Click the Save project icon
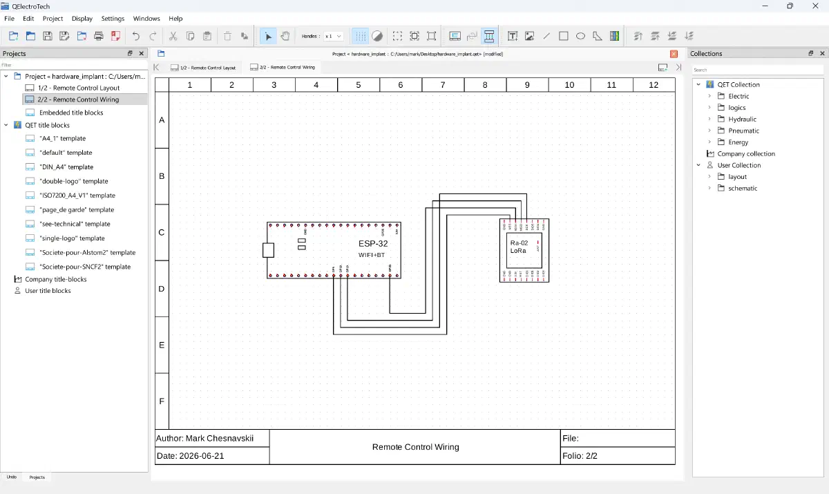This screenshot has height=494, width=829. pos(48,36)
